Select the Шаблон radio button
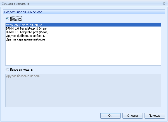 7,18
